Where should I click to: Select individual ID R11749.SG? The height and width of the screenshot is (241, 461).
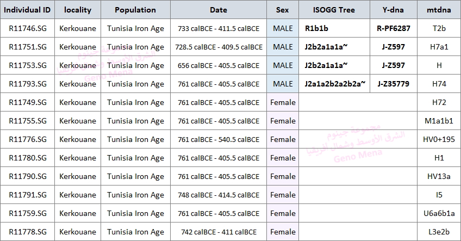pyautogui.click(x=28, y=102)
